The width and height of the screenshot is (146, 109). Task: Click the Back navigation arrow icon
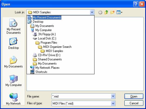click(x=100, y=12)
